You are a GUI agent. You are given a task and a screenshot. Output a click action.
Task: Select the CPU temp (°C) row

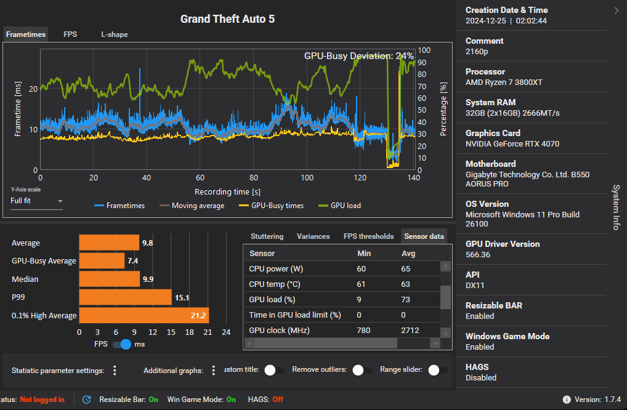(x=342, y=284)
